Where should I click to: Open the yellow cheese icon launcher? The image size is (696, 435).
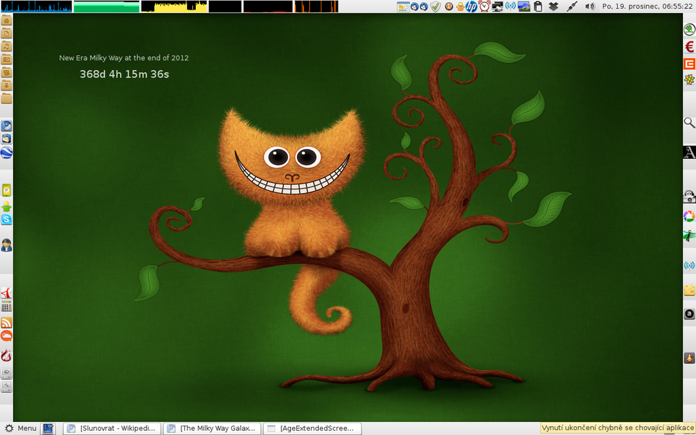point(689,290)
